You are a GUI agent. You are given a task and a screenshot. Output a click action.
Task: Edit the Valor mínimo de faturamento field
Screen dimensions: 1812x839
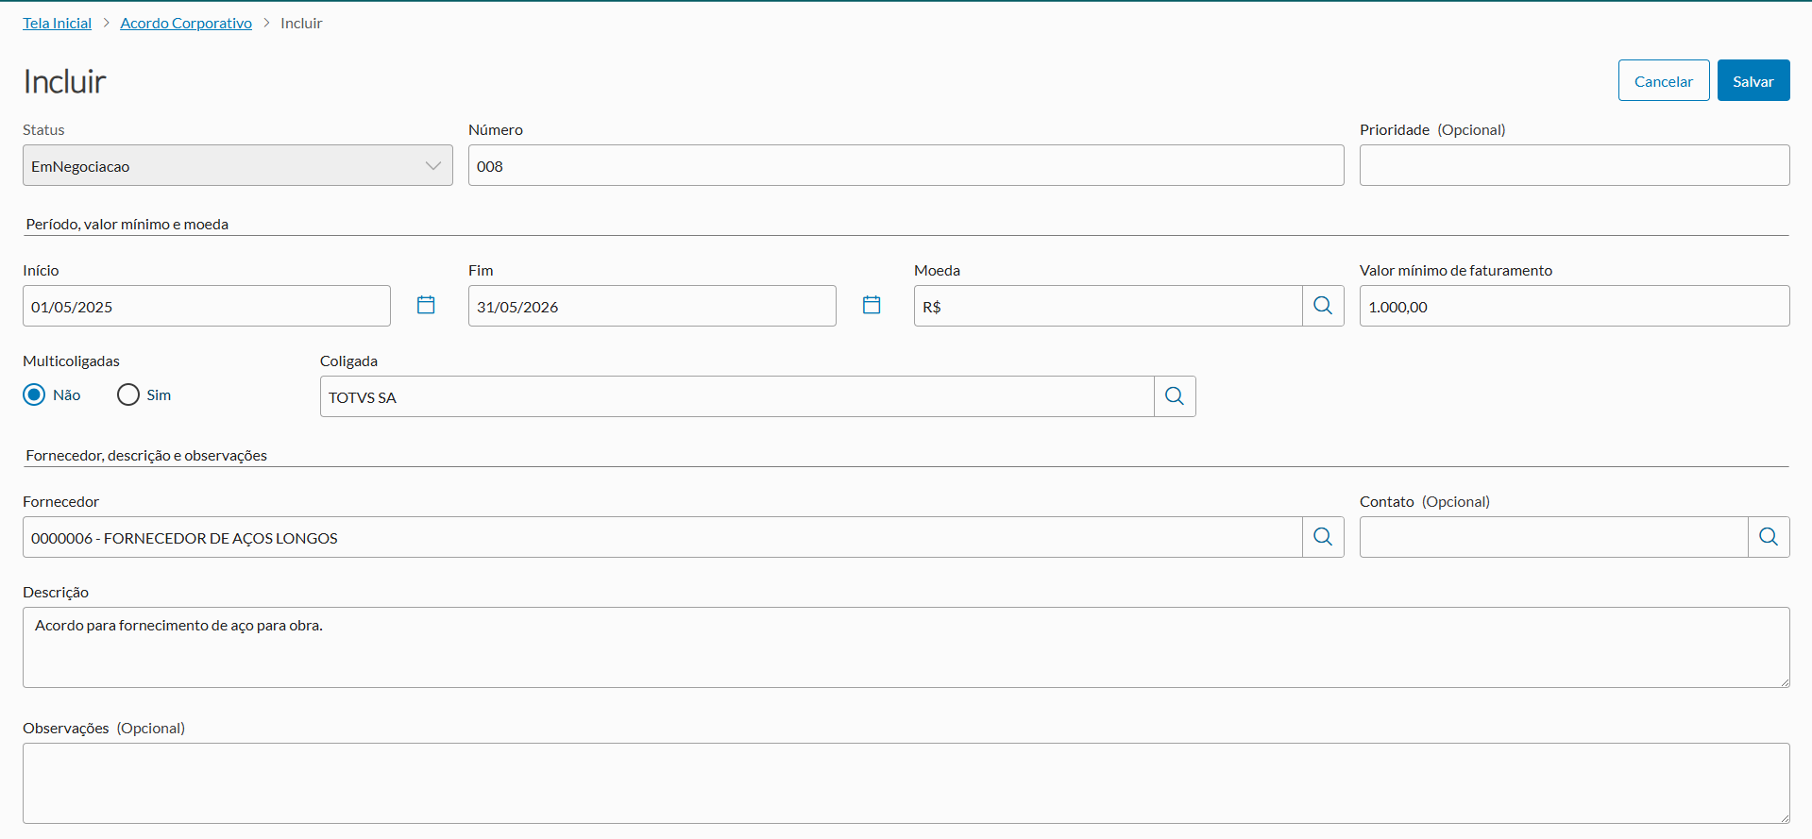click(x=1574, y=307)
